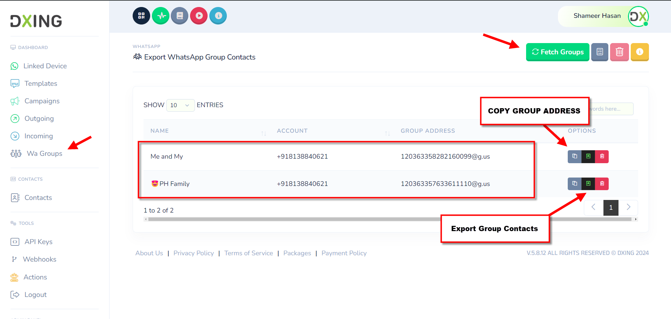The width and height of the screenshot is (671, 319).
Task: Expand the show entries dropdown
Action: coord(180,105)
